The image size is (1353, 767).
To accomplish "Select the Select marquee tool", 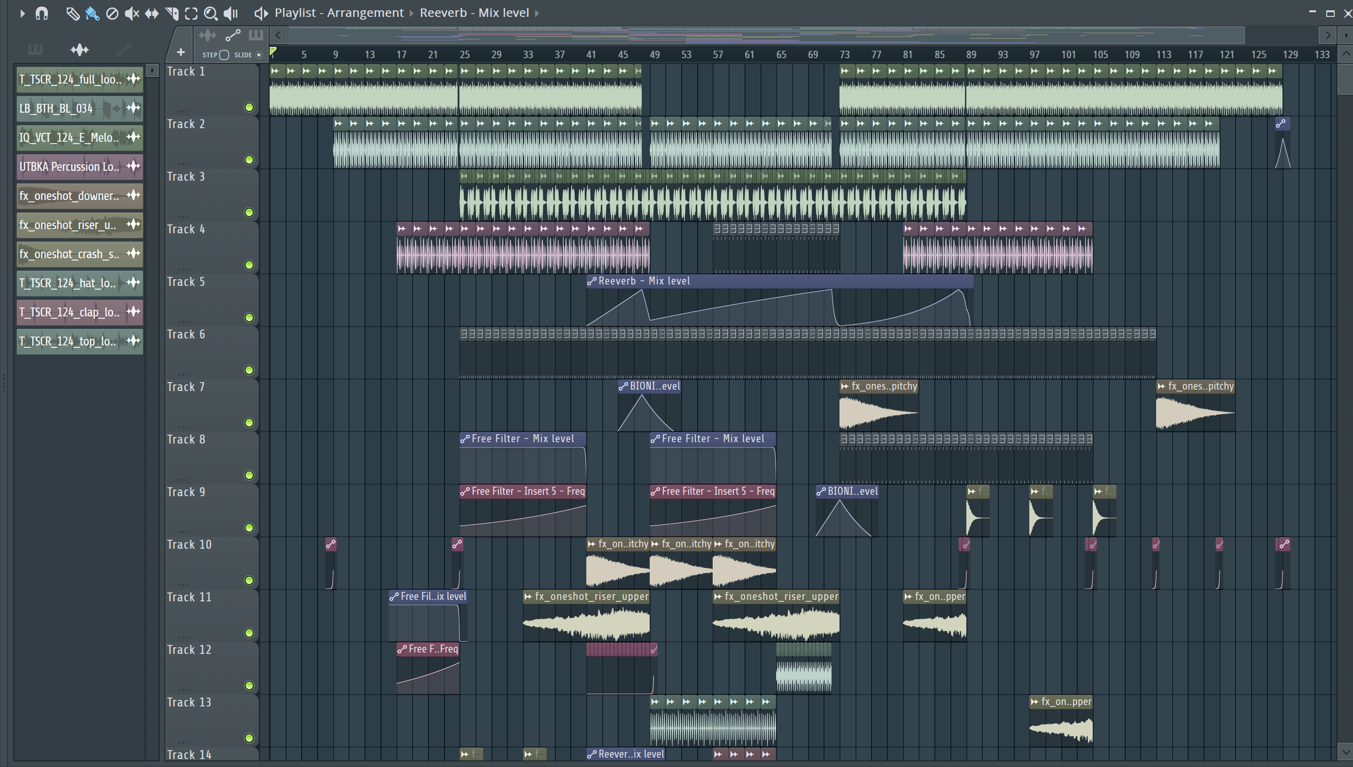I will (x=191, y=13).
